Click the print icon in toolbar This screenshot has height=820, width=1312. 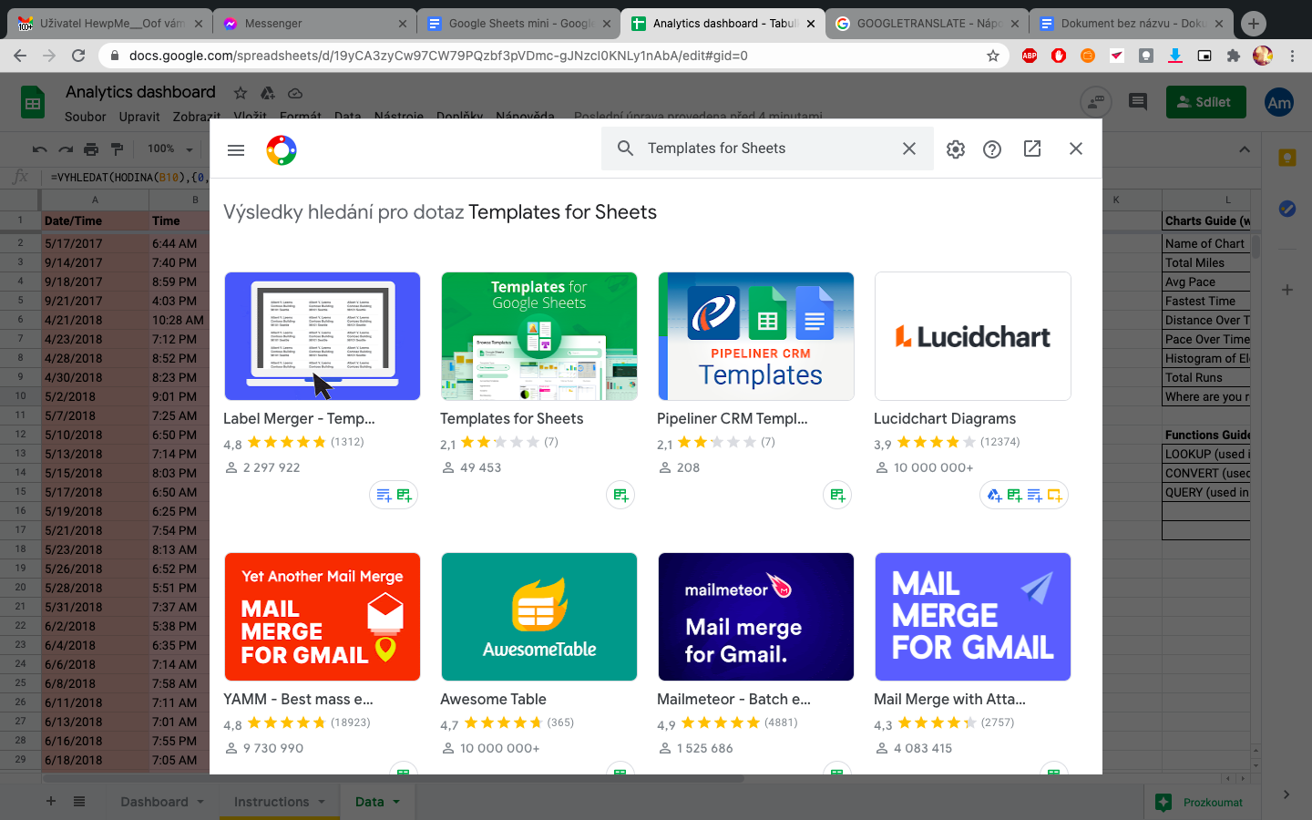[x=91, y=149]
